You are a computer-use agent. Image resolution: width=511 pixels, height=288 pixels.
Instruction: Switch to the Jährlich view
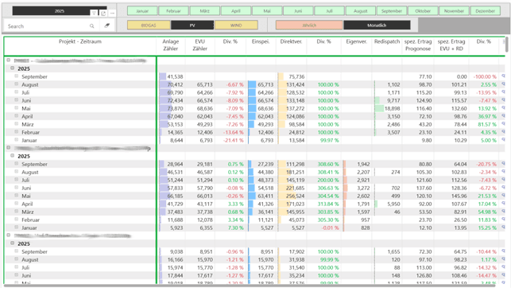pos(309,25)
